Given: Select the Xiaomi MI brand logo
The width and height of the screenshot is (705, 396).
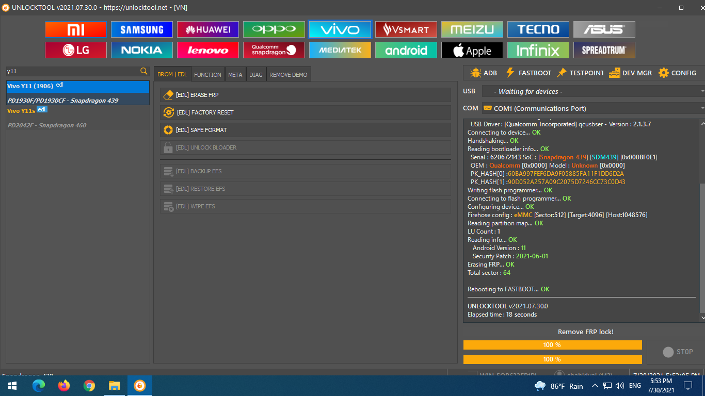Looking at the screenshot, I should point(75,29).
